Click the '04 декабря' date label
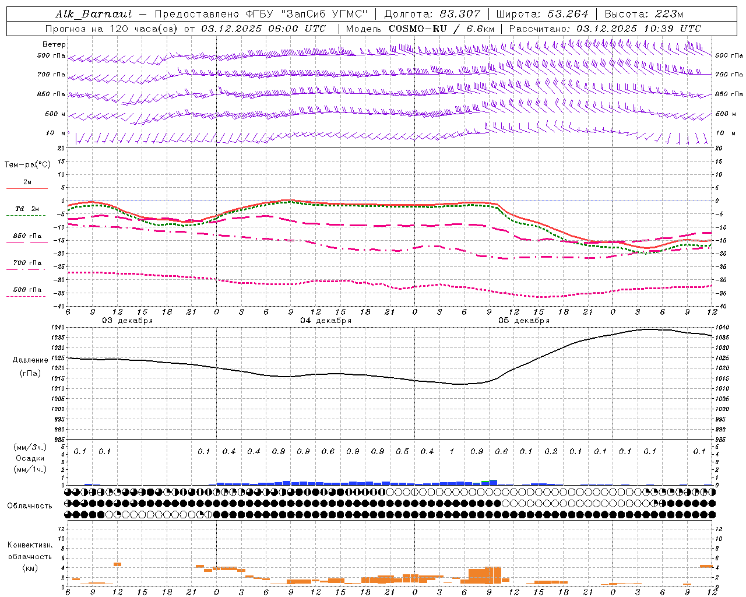Viewport: 746px width, 597px height. point(326,321)
